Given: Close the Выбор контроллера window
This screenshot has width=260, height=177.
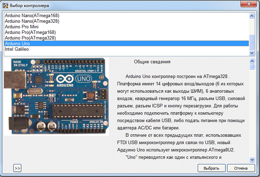Looking at the screenshot, I should coord(248,4).
